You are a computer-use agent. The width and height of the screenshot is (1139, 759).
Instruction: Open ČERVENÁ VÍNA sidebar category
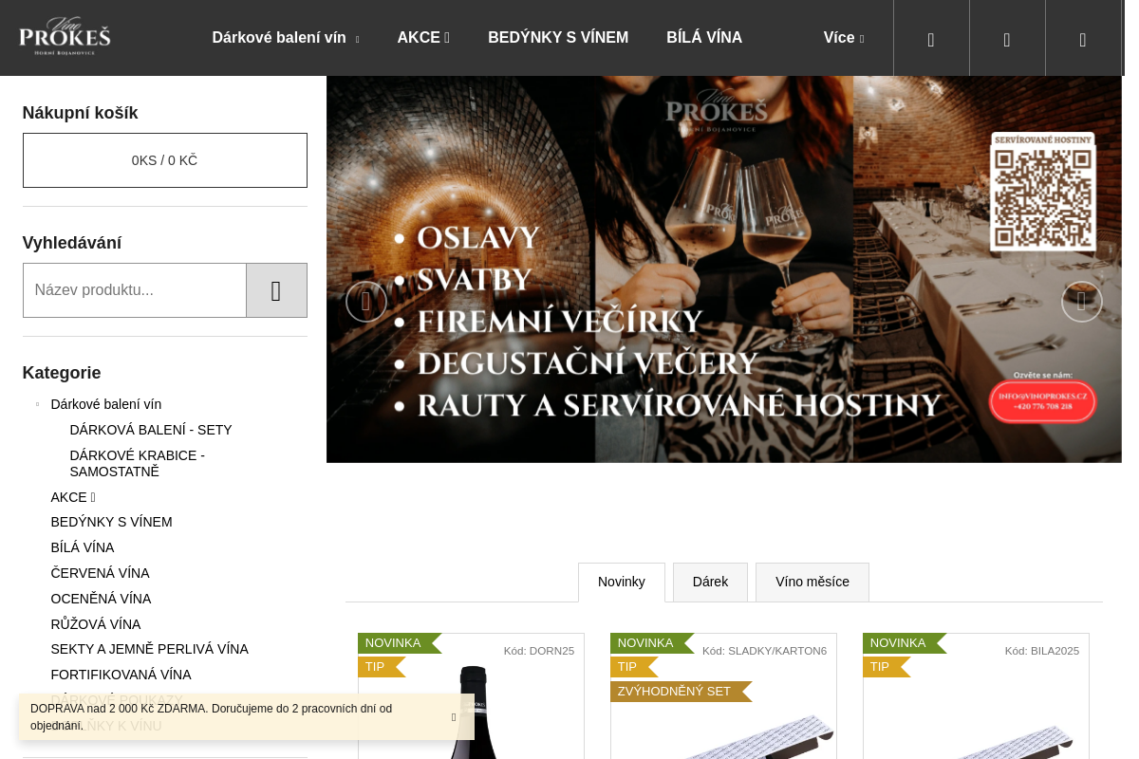point(101,573)
